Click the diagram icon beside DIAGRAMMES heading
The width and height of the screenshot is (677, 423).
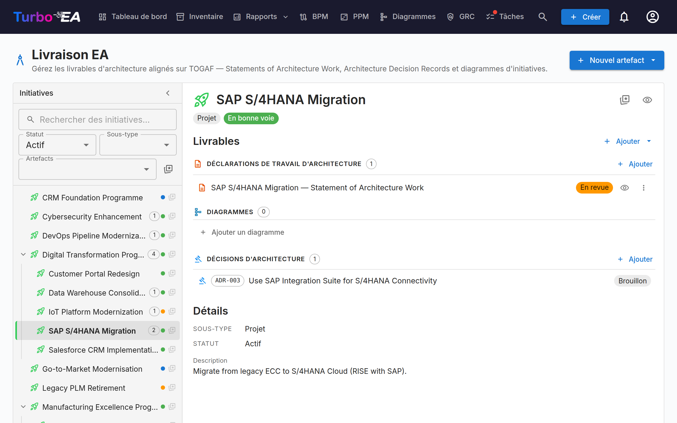click(198, 212)
